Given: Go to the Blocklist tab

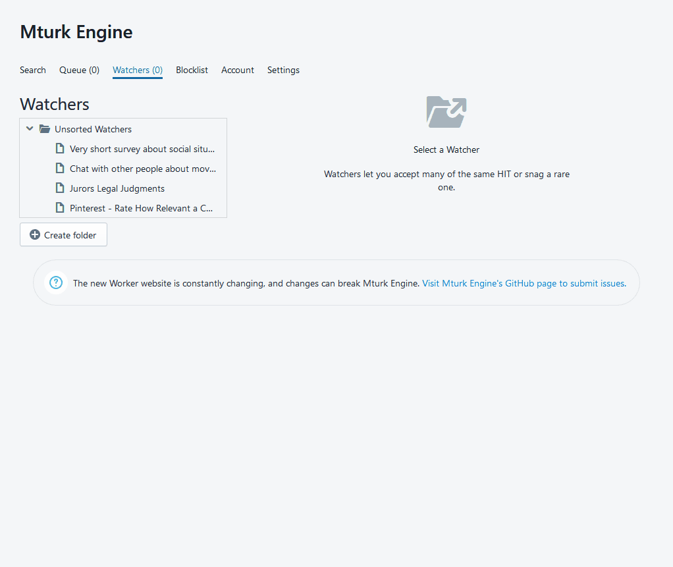Looking at the screenshot, I should (x=192, y=70).
